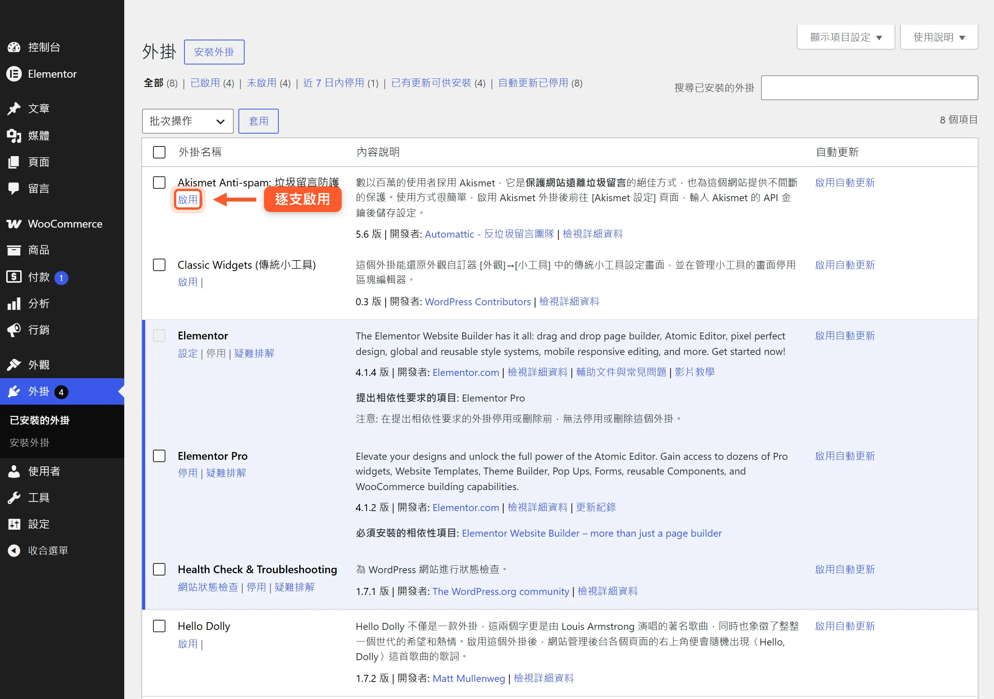994x699 pixels.
Task: Check the Classic Widgets row checkbox
Action: [159, 264]
